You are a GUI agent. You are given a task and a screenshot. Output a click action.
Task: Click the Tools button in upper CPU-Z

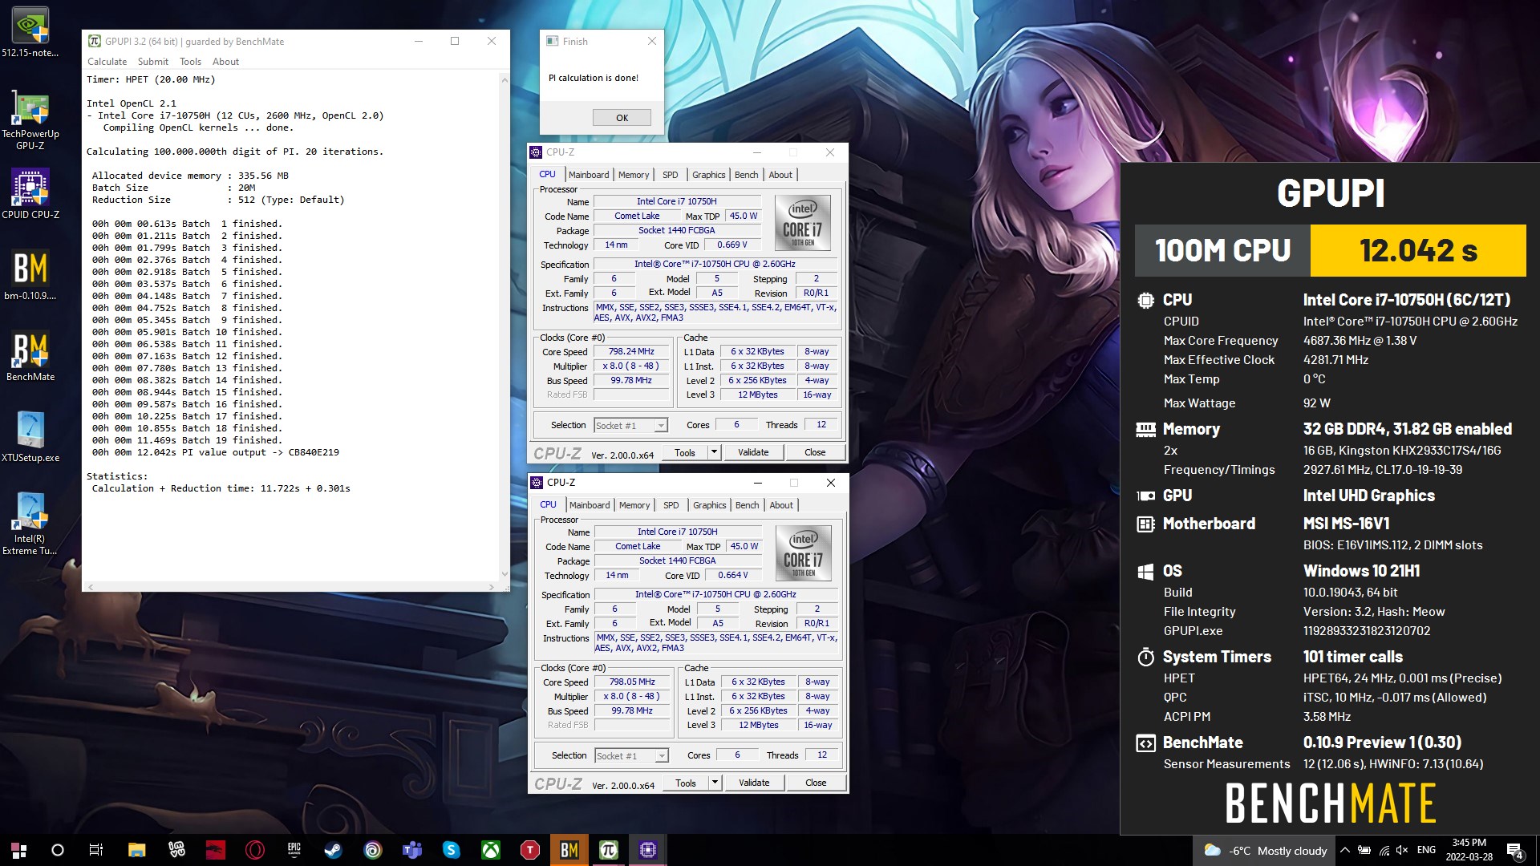pos(685,452)
